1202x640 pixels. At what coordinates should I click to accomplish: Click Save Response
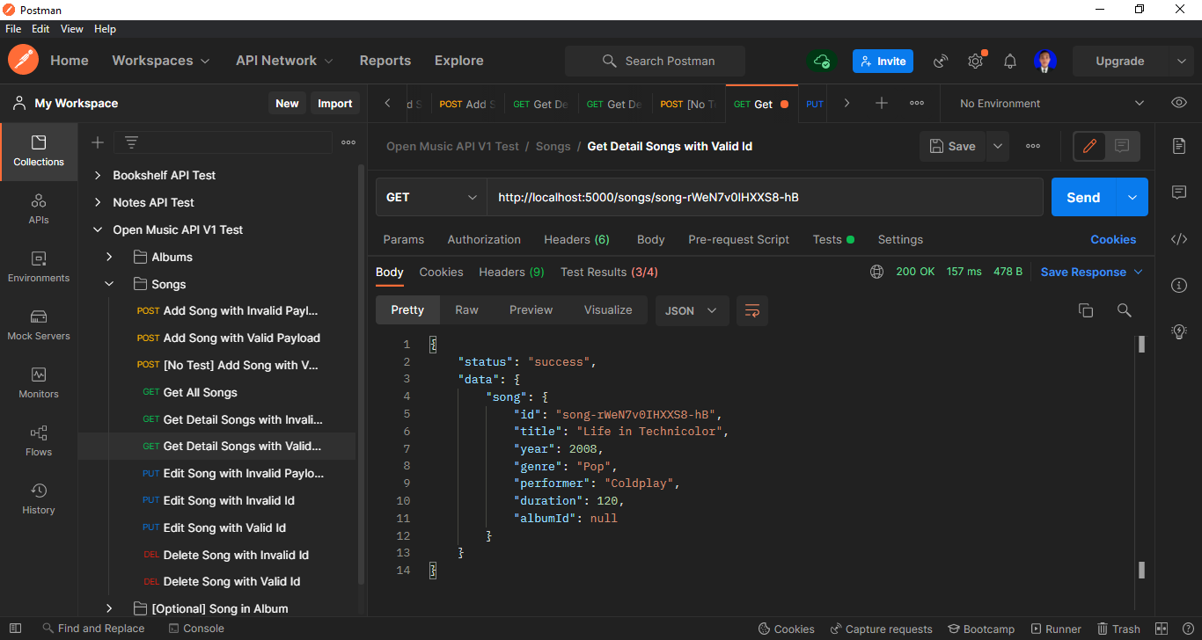tap(1091, 272)
